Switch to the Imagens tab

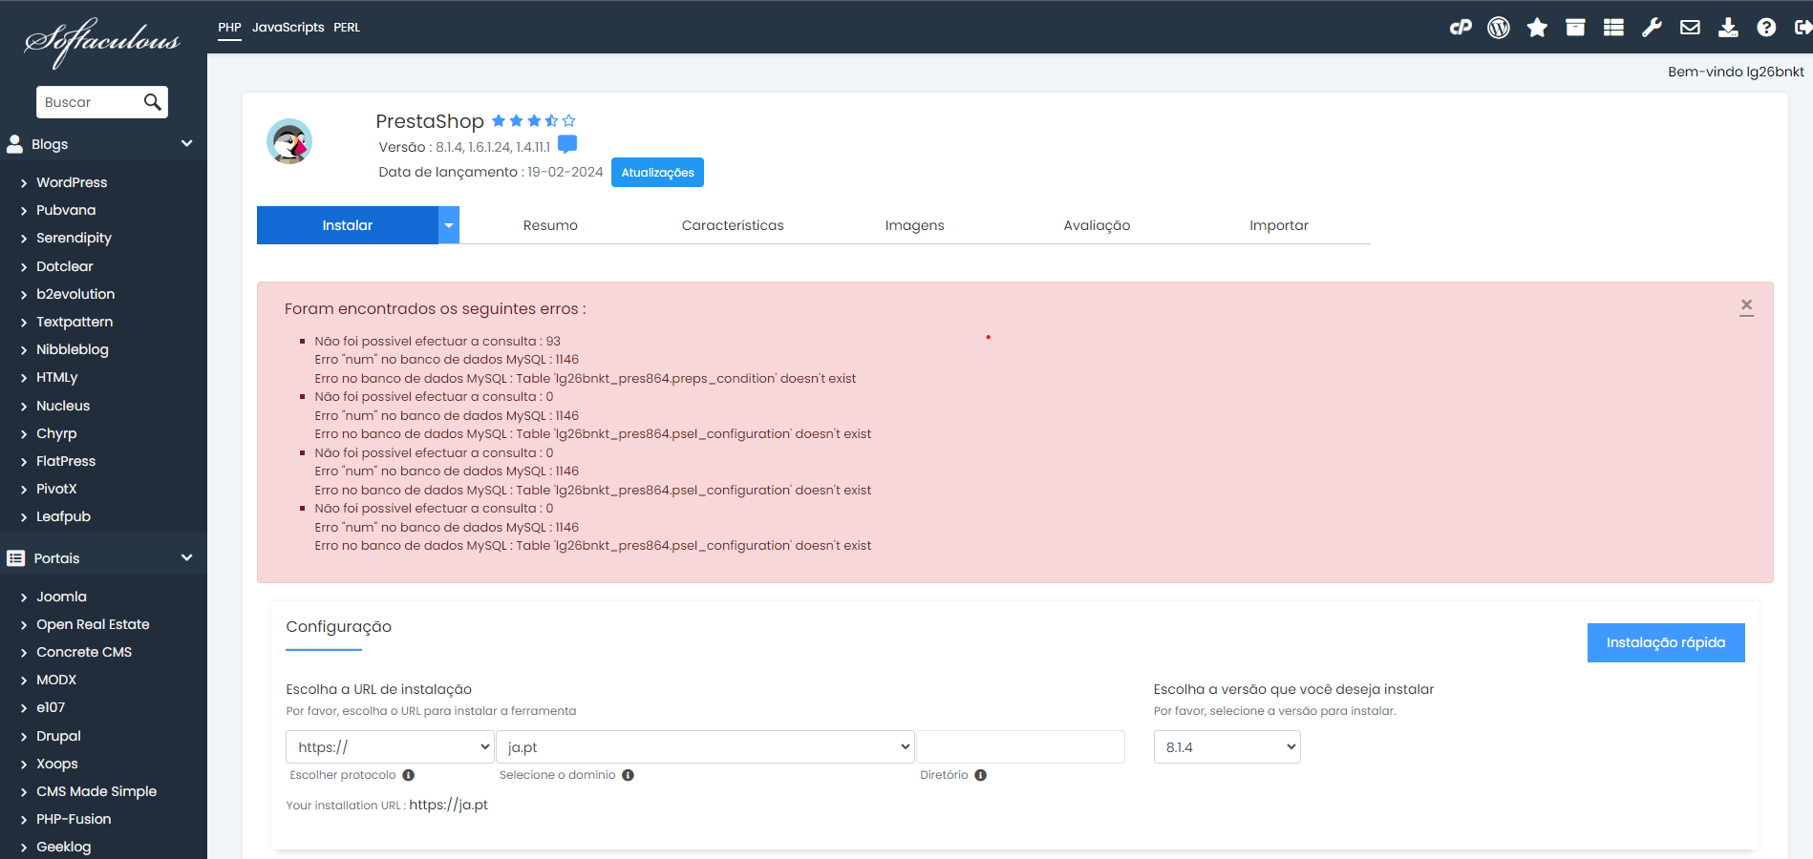point(914,225)
